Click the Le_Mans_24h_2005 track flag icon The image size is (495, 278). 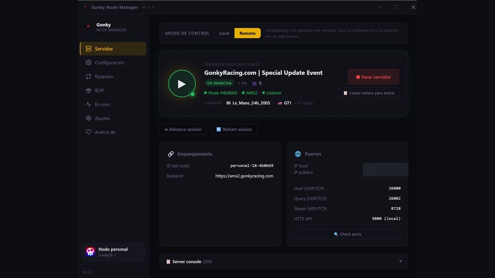pos(228,103)
